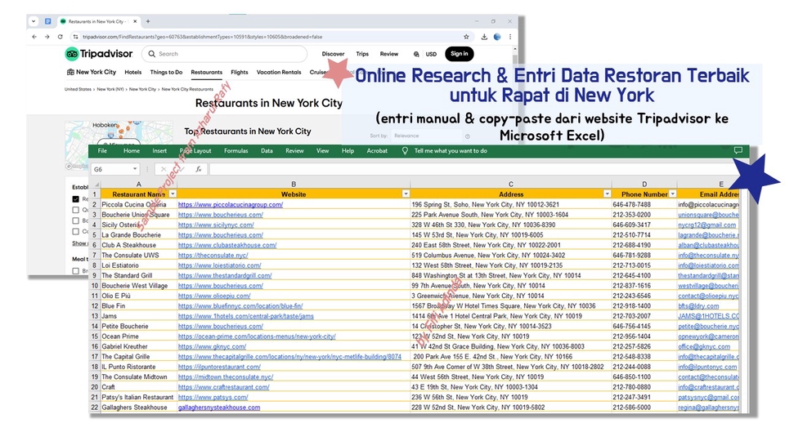Close the Restaurants in New York City tab
Viewport: 785px width, 441px height.
tap(135, 21)
